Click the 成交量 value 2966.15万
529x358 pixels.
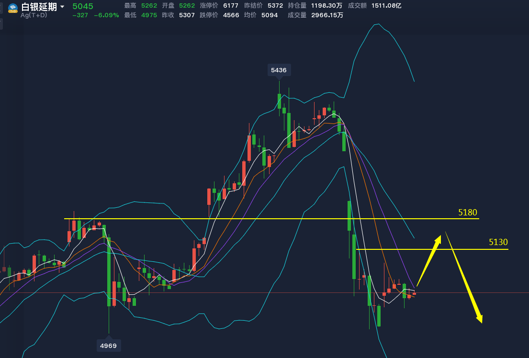point(327,15)
